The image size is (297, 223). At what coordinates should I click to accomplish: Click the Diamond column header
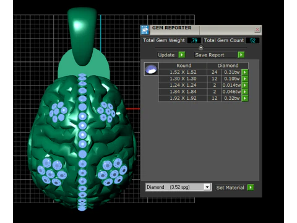[x=228, y=66]
